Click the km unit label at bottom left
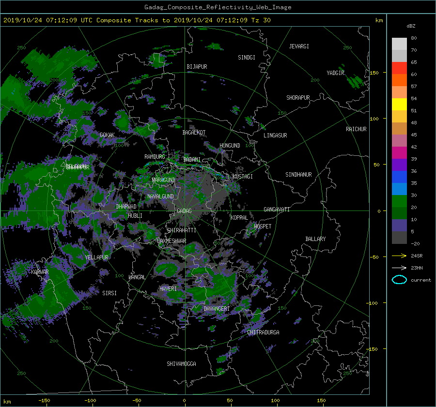 click(7, 402)
